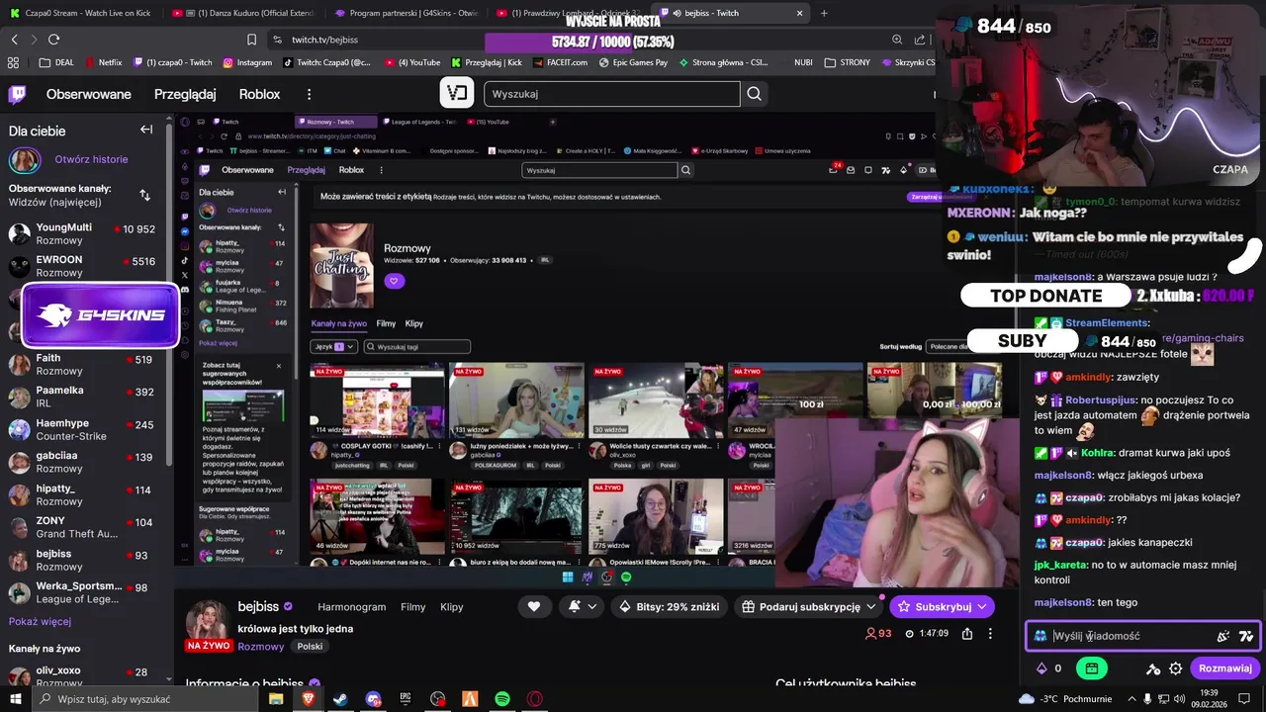Expand the Podaruj subskrypcję chevron
Screen dimensions: 1266x712
(871, 606)
